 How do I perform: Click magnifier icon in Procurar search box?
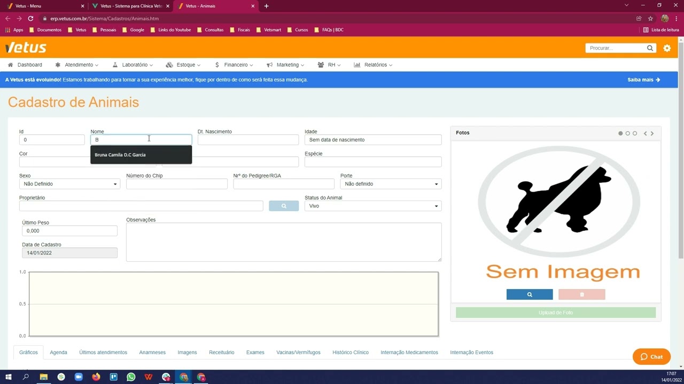point(650,48)
